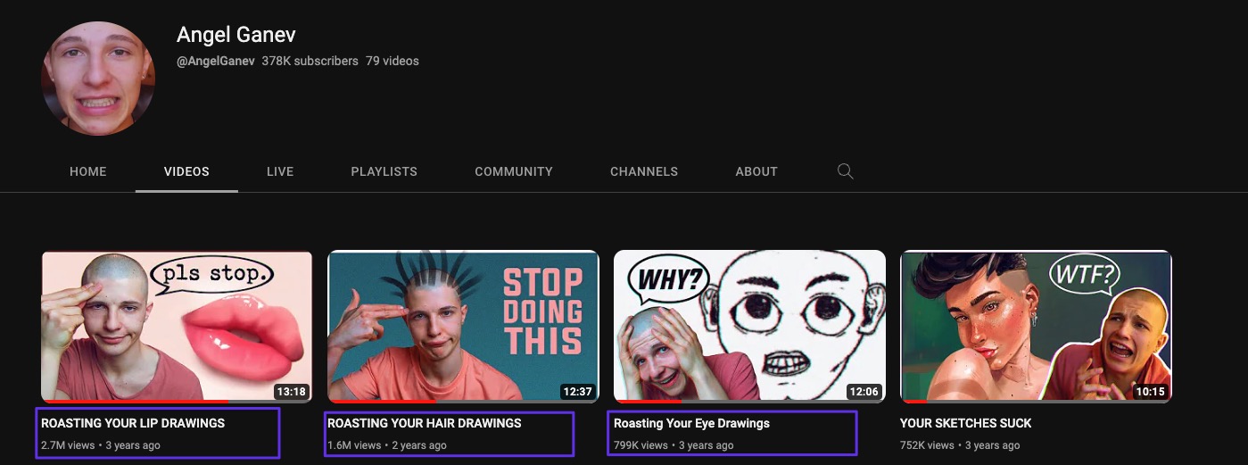Open the 'STOP DOING THIS' hair thumbnail
The width and height of the screenshot is (1248, 465).
click(x=463, y=326)
